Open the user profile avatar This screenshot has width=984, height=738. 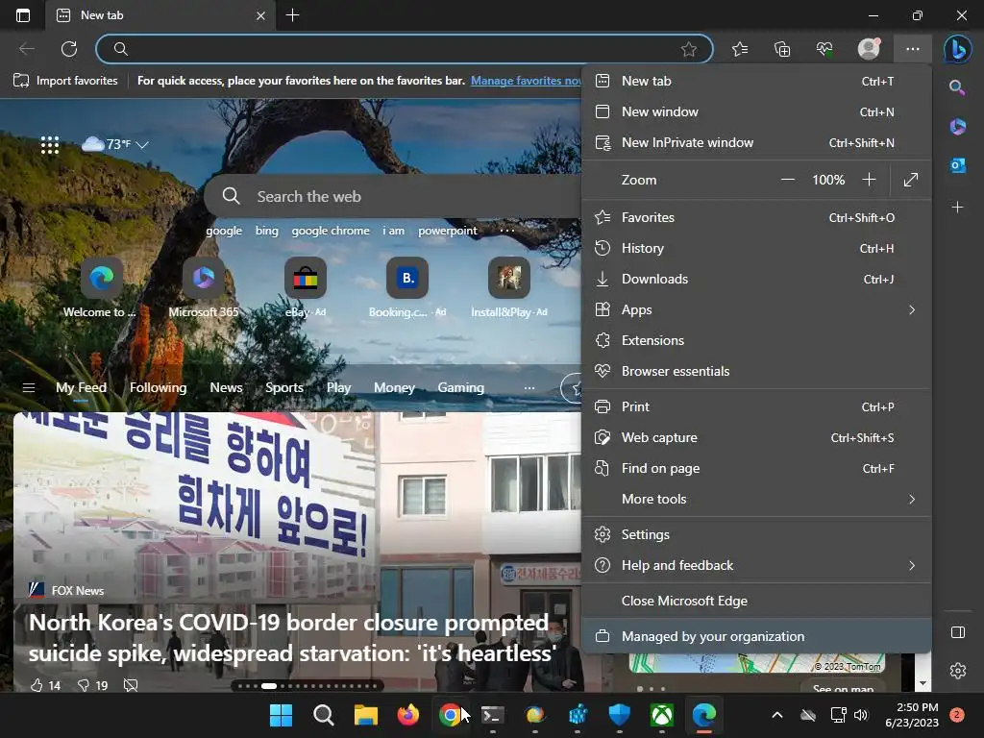pos(869,48)
